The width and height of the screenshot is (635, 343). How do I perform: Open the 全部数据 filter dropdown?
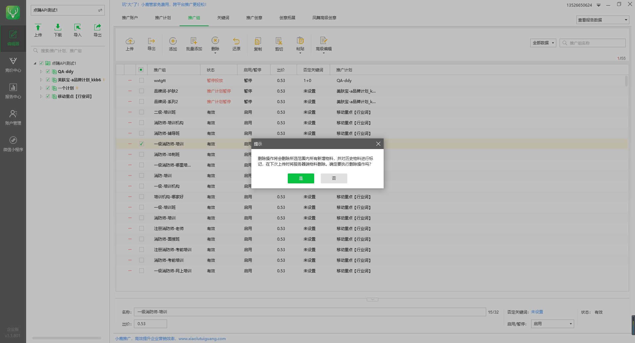click(543, 43)
